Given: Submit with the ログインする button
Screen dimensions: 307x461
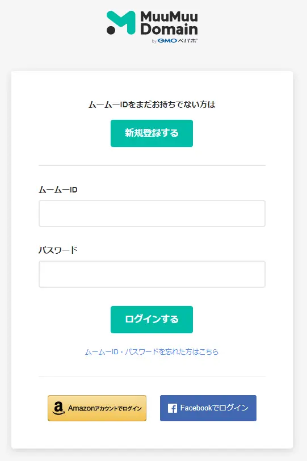Looking at the screenshot, I should point(152,320).
